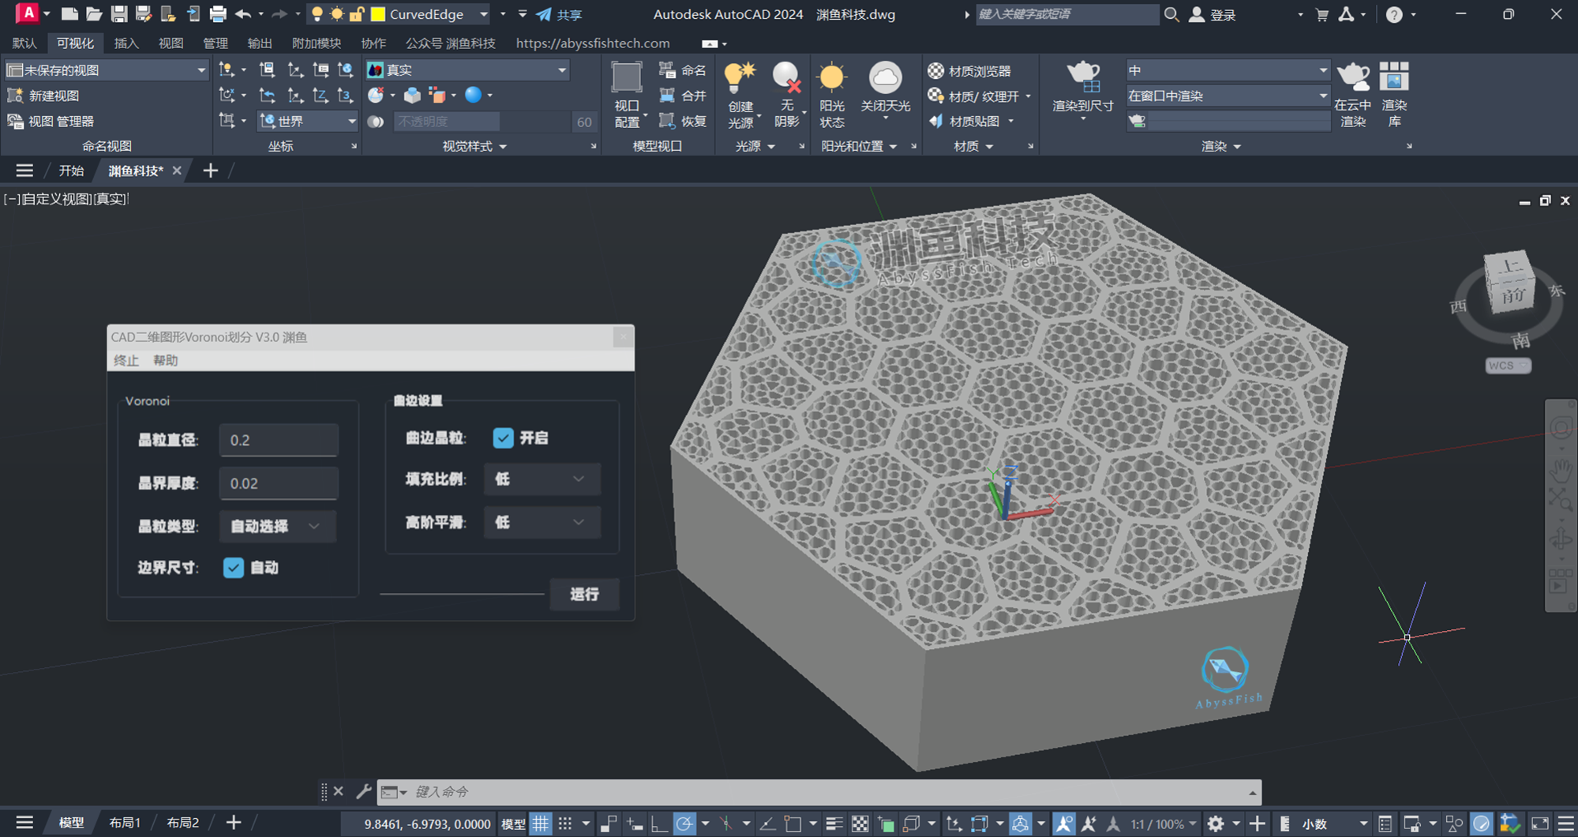Screen dimensions: 1578x837
Task: Click the yellow layer color swatch
Action: tap(378, 14)
